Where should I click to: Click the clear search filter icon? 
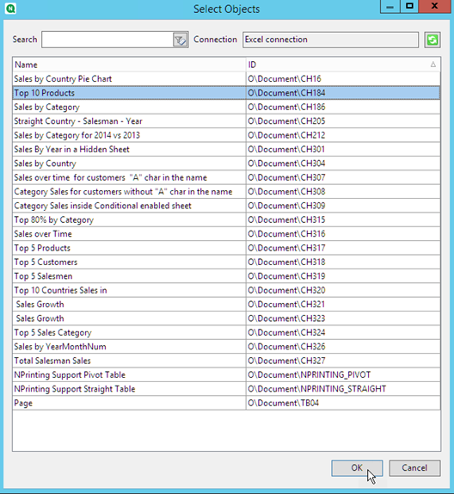click(180, 40)
